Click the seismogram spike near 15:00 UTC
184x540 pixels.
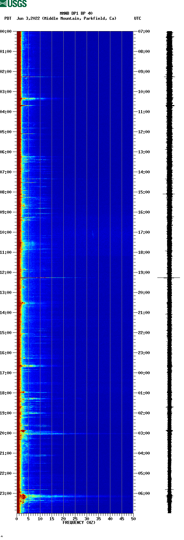coord(168,194)
